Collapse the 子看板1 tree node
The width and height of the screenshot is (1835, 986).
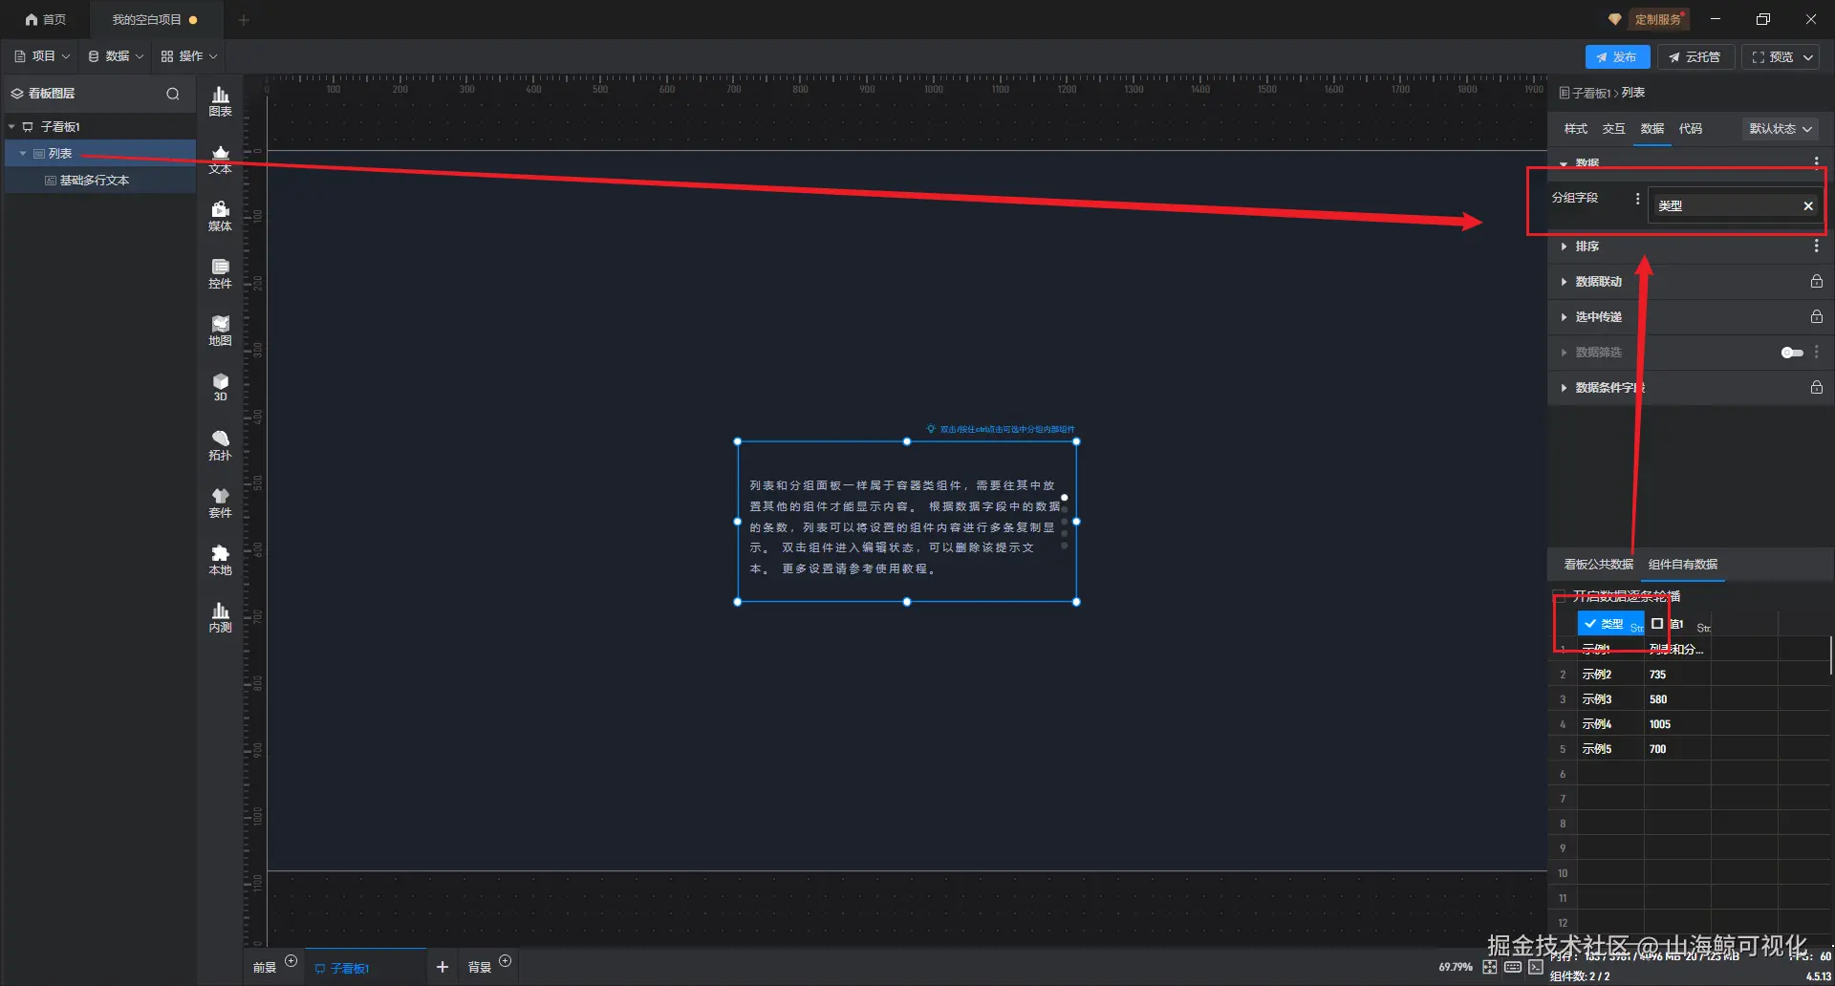tap(11, 126)
